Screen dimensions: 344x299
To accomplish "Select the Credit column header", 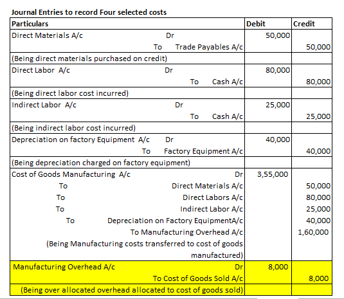I will pos(312,24).
